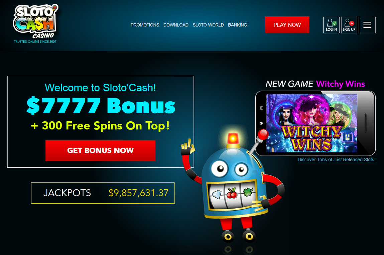Click the $7777 Bonus headline
The height and width of the screenshot is (255, 384).
pos(101,106)
